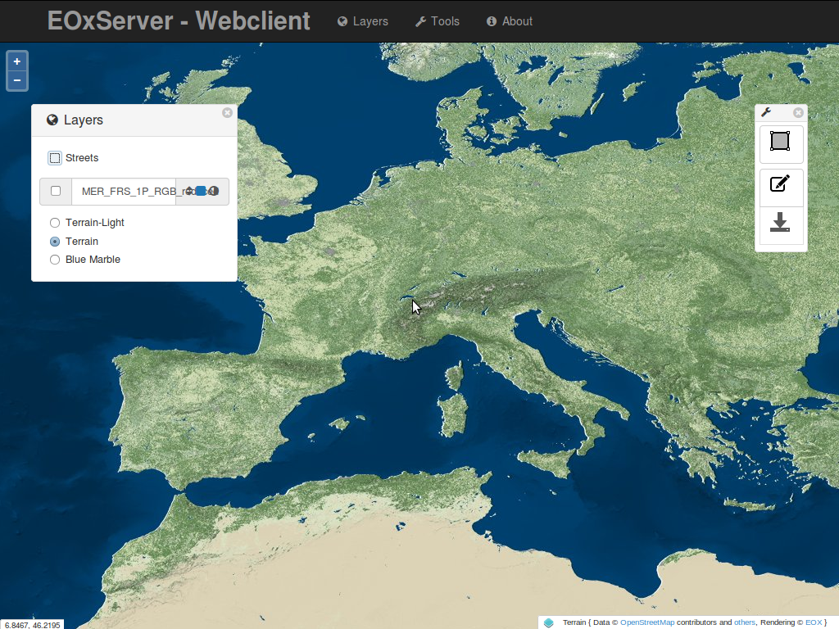Open the Layers menu in navbar
Screen dimensions: 839x629
click(x=363, y=21)
